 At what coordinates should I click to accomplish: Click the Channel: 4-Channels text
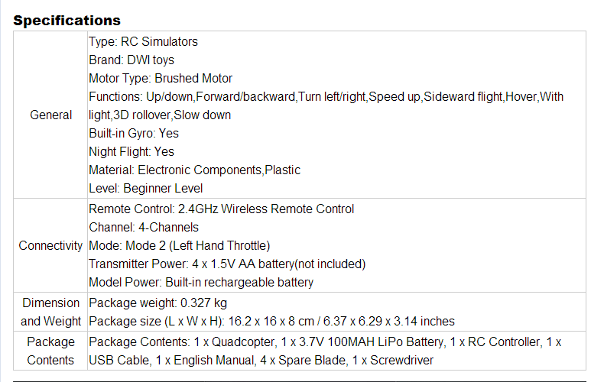pyautogui.click(x=144, y=227)
